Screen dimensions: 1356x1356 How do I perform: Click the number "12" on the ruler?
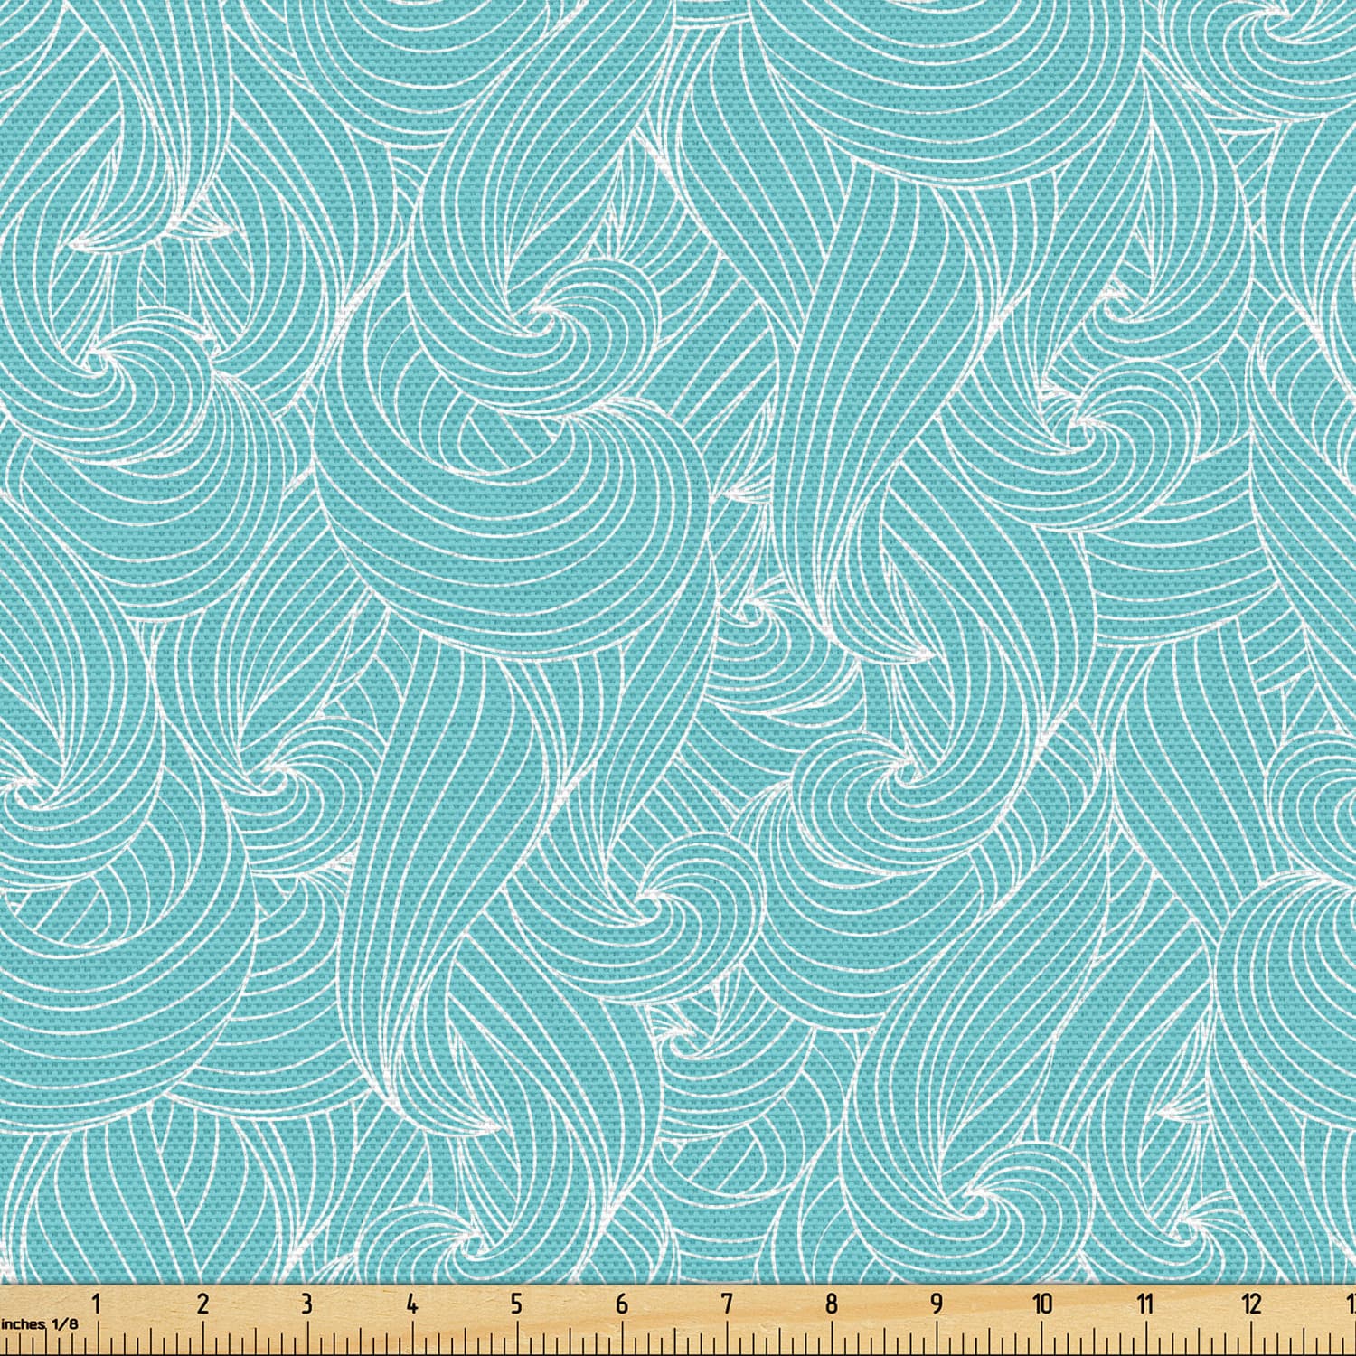(1252, 1303)
